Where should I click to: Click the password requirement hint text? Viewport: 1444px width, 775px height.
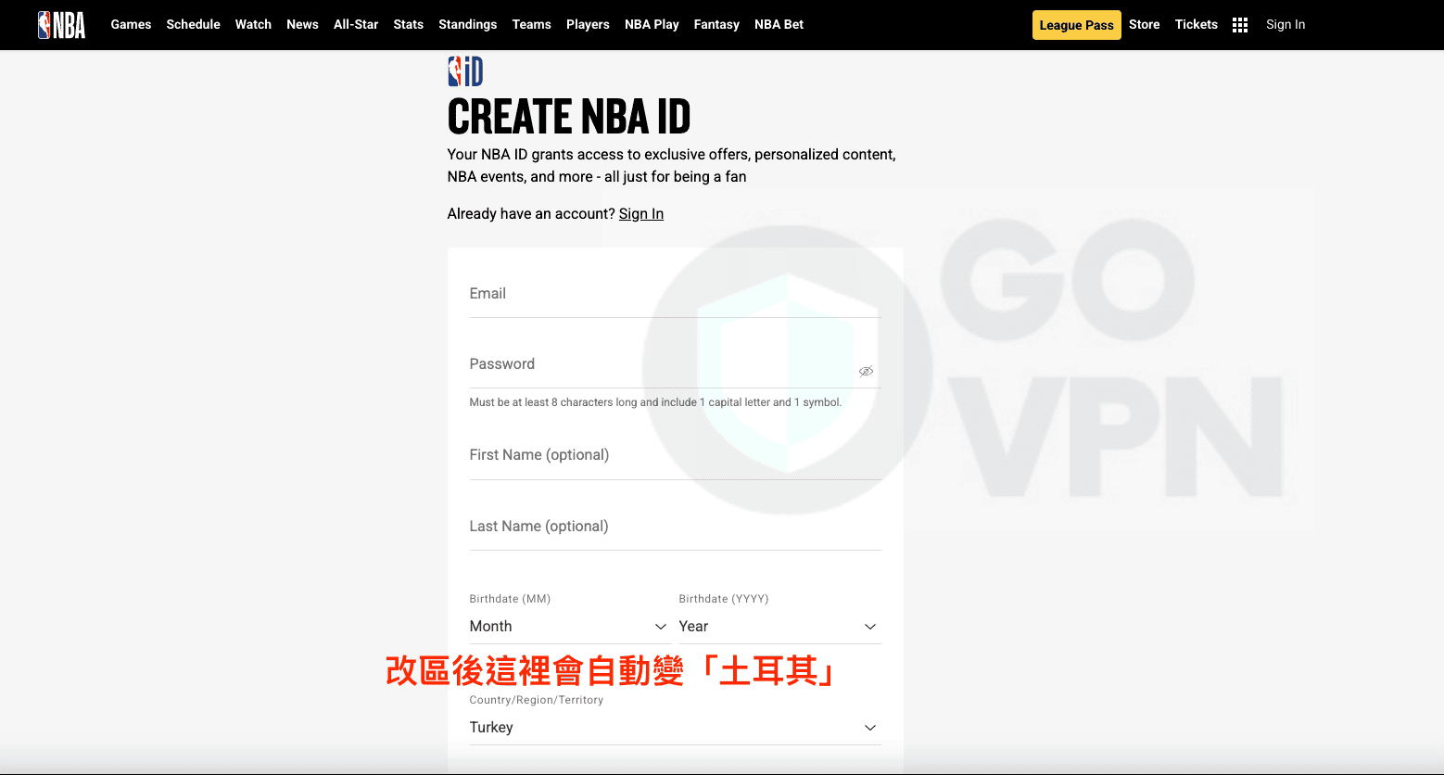click(655, 402)
